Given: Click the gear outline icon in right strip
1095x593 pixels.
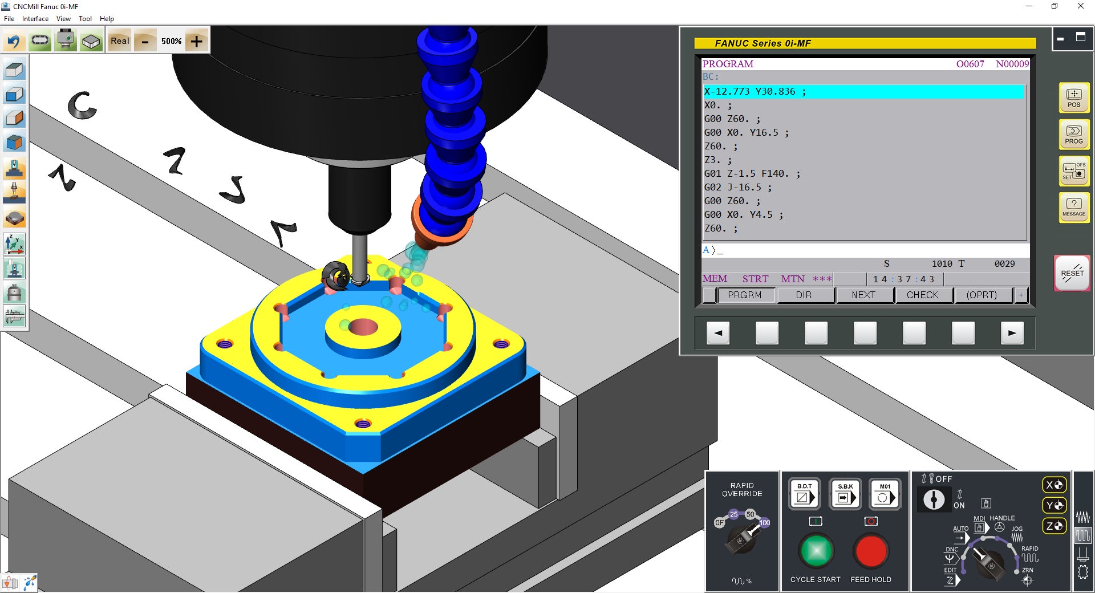Looking at the screenshot, I should (x=1082, y=572).
